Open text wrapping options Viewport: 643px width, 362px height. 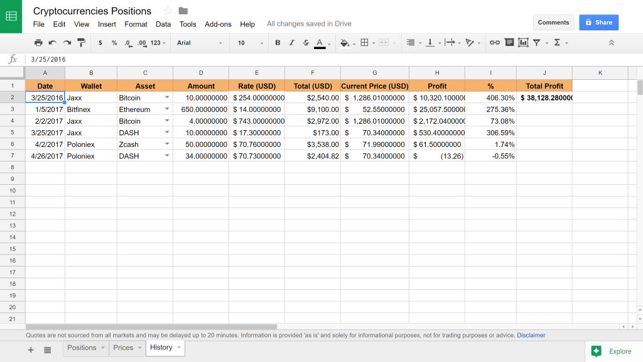click(x=450, y=43)
